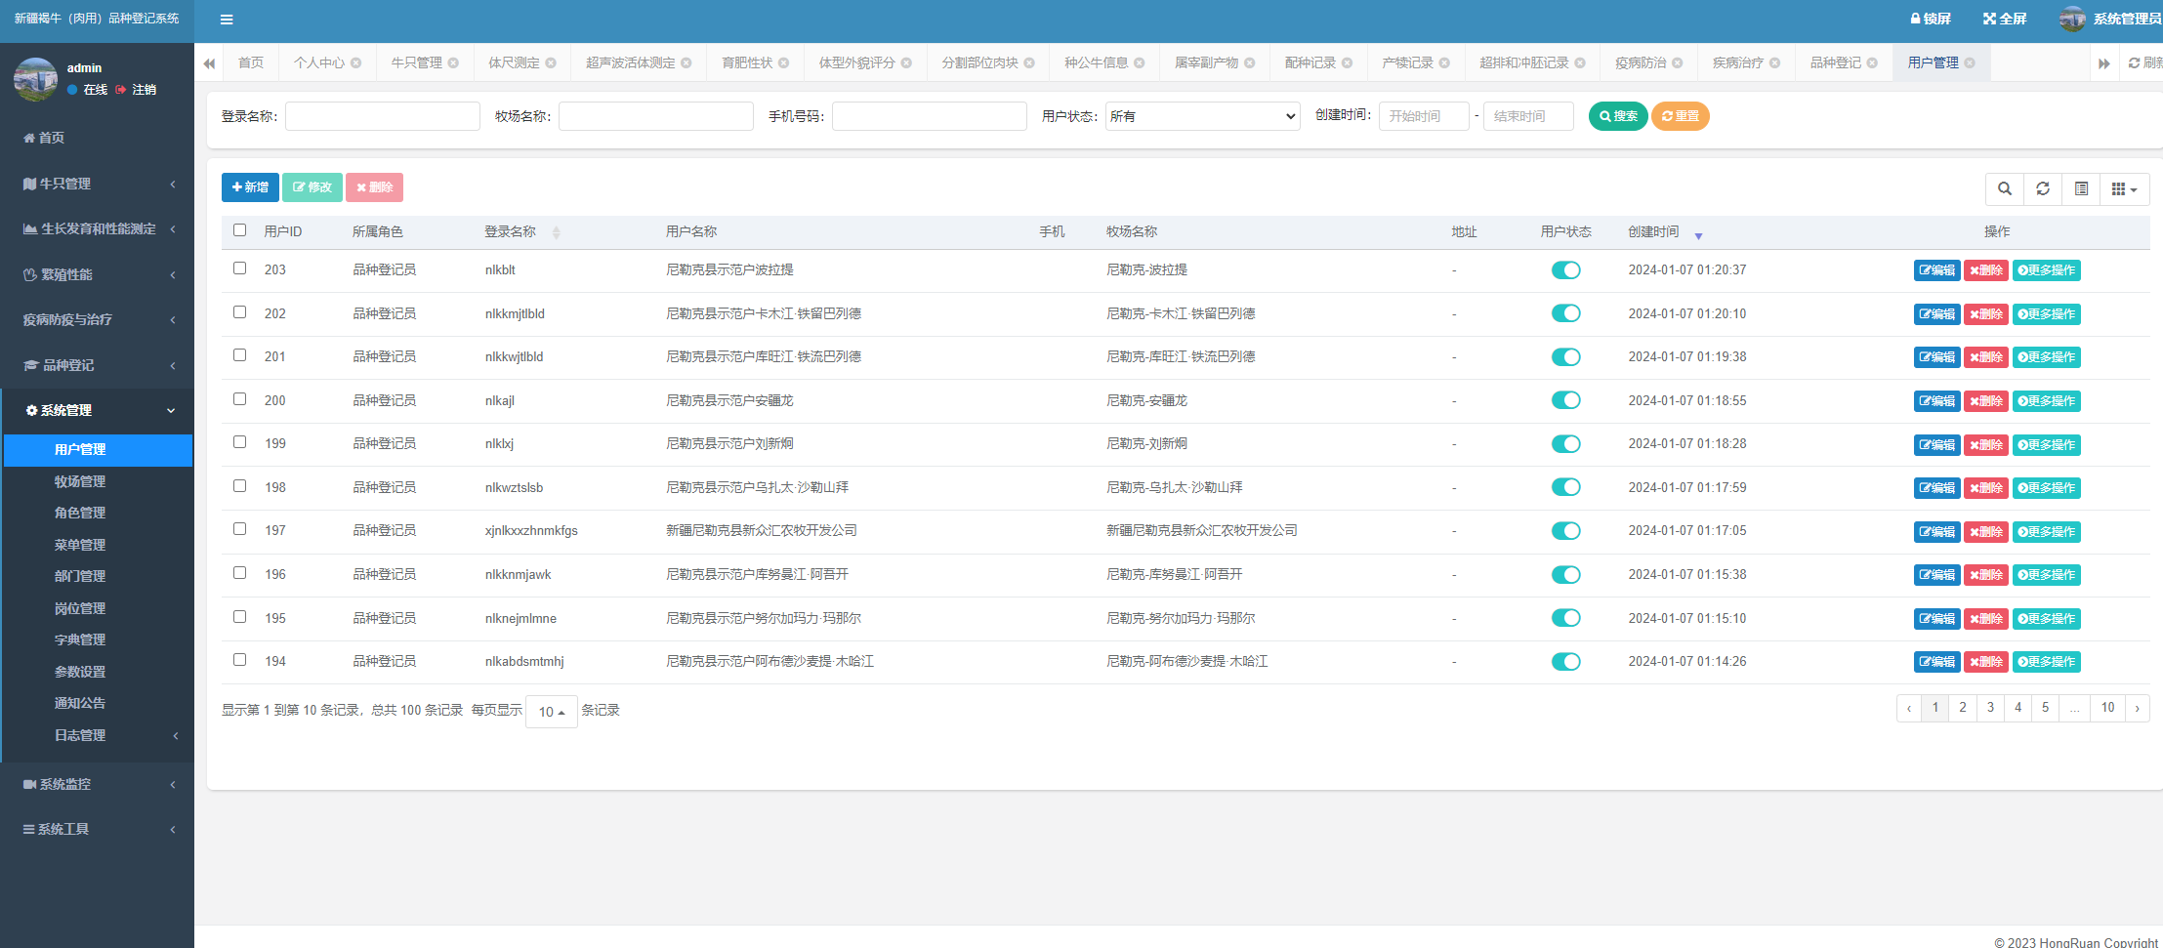Click the hamburger menu collapse icon
This screenshot has height=948, width=2163.
coord(227,20)
